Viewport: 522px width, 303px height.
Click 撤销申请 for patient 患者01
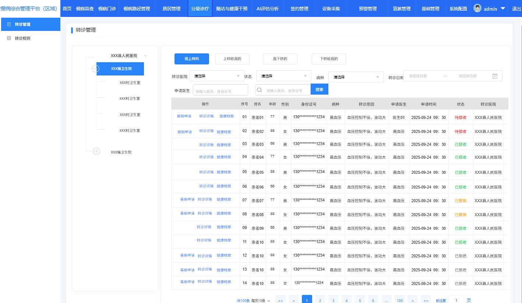pos(184,116)
